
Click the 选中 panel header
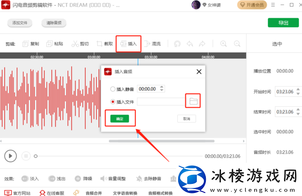coord(277,44)
